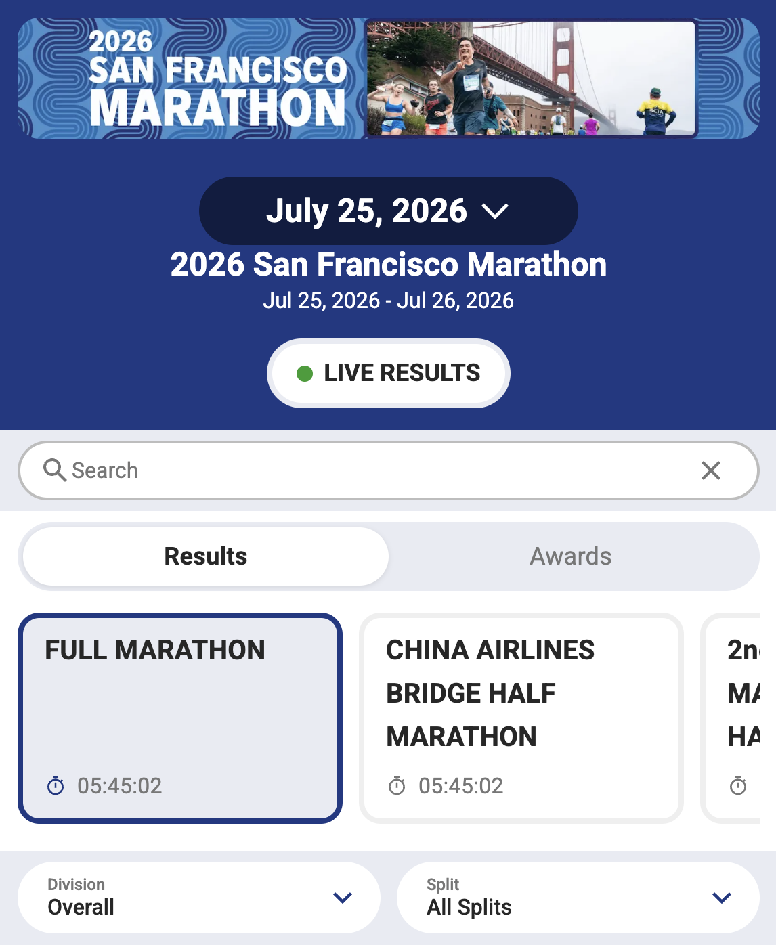Screen dimensions: 776x945
Task: Click the magnifying glass search icon
Action: 55,470
